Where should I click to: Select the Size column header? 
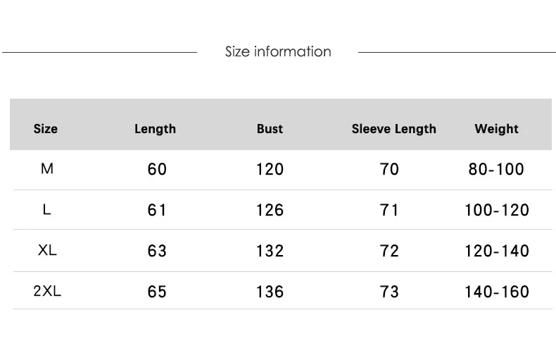45,128
